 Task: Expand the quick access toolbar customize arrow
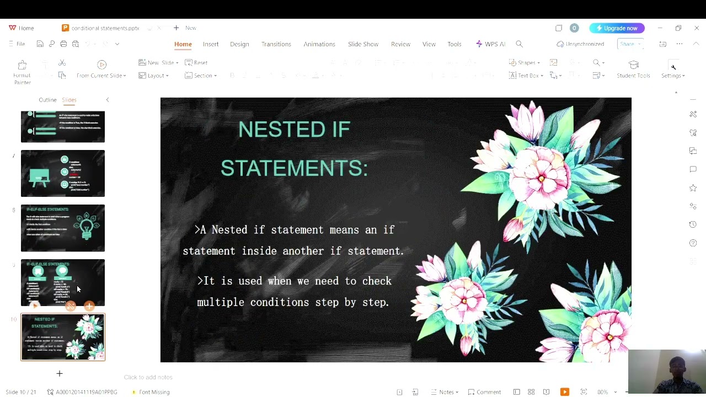click(117, 44)
